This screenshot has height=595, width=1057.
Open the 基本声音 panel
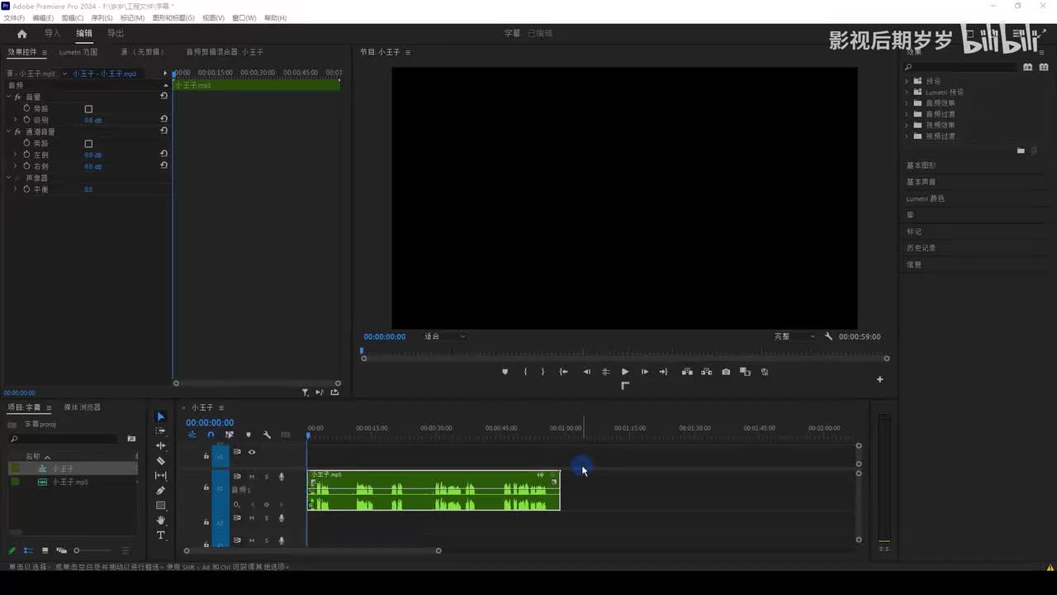[x=922, y=182]
